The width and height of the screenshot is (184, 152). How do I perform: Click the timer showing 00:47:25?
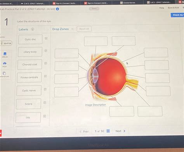coord(6,43)
